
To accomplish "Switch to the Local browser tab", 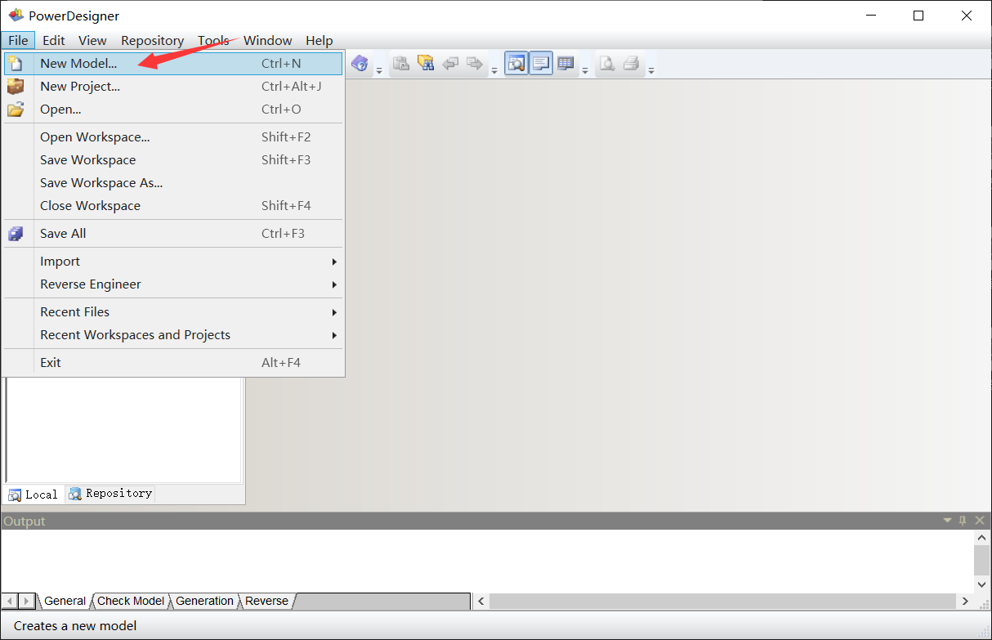I will [34, 494].
